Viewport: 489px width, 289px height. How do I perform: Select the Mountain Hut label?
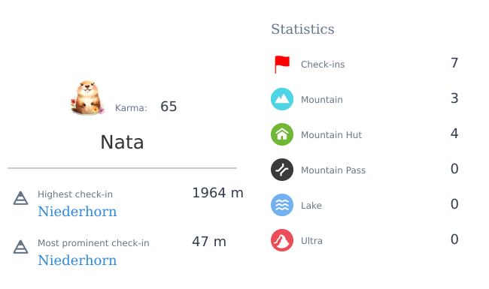(331, 135)
